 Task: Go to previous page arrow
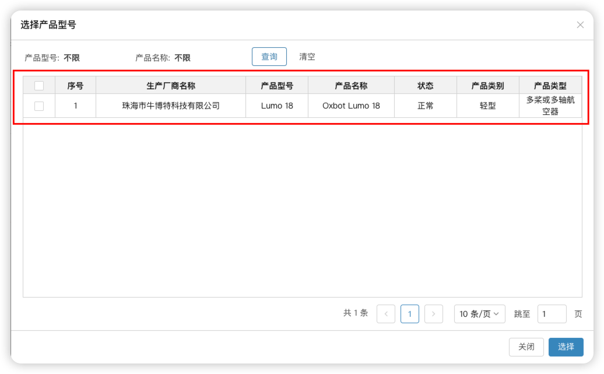[x=386, y=314]
